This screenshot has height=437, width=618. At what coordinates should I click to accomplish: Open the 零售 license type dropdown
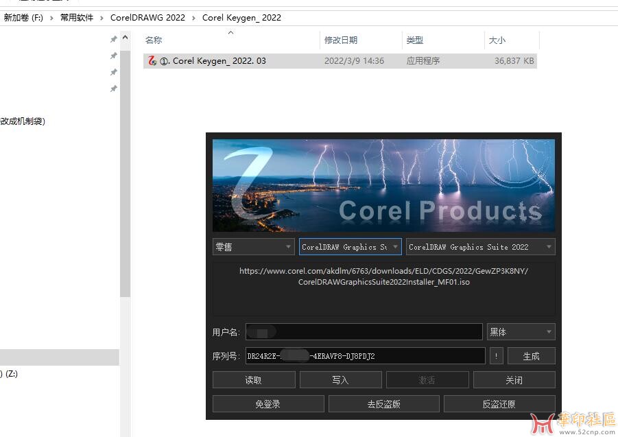pos(253,247)
